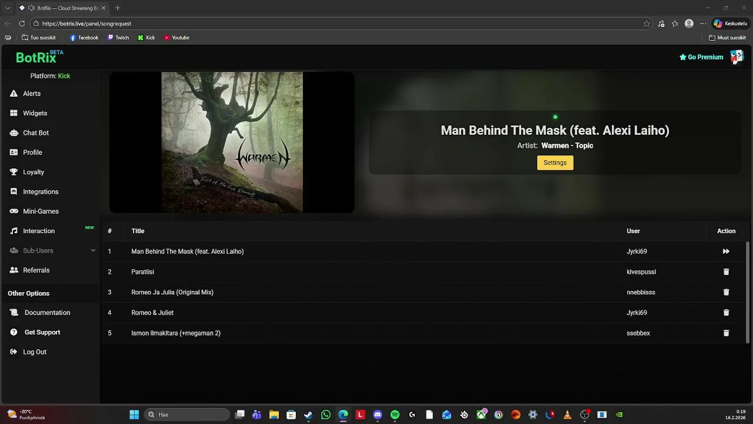Image resolution: width=753 pixels, height=424 pixels.
Task: Select user kivespussi in the table
Action: coord(641,272)
